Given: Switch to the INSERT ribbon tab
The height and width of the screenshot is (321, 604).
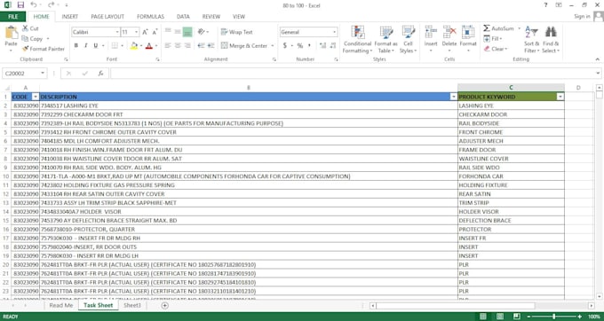Looking at the screenshot, I should coord(69,17).
